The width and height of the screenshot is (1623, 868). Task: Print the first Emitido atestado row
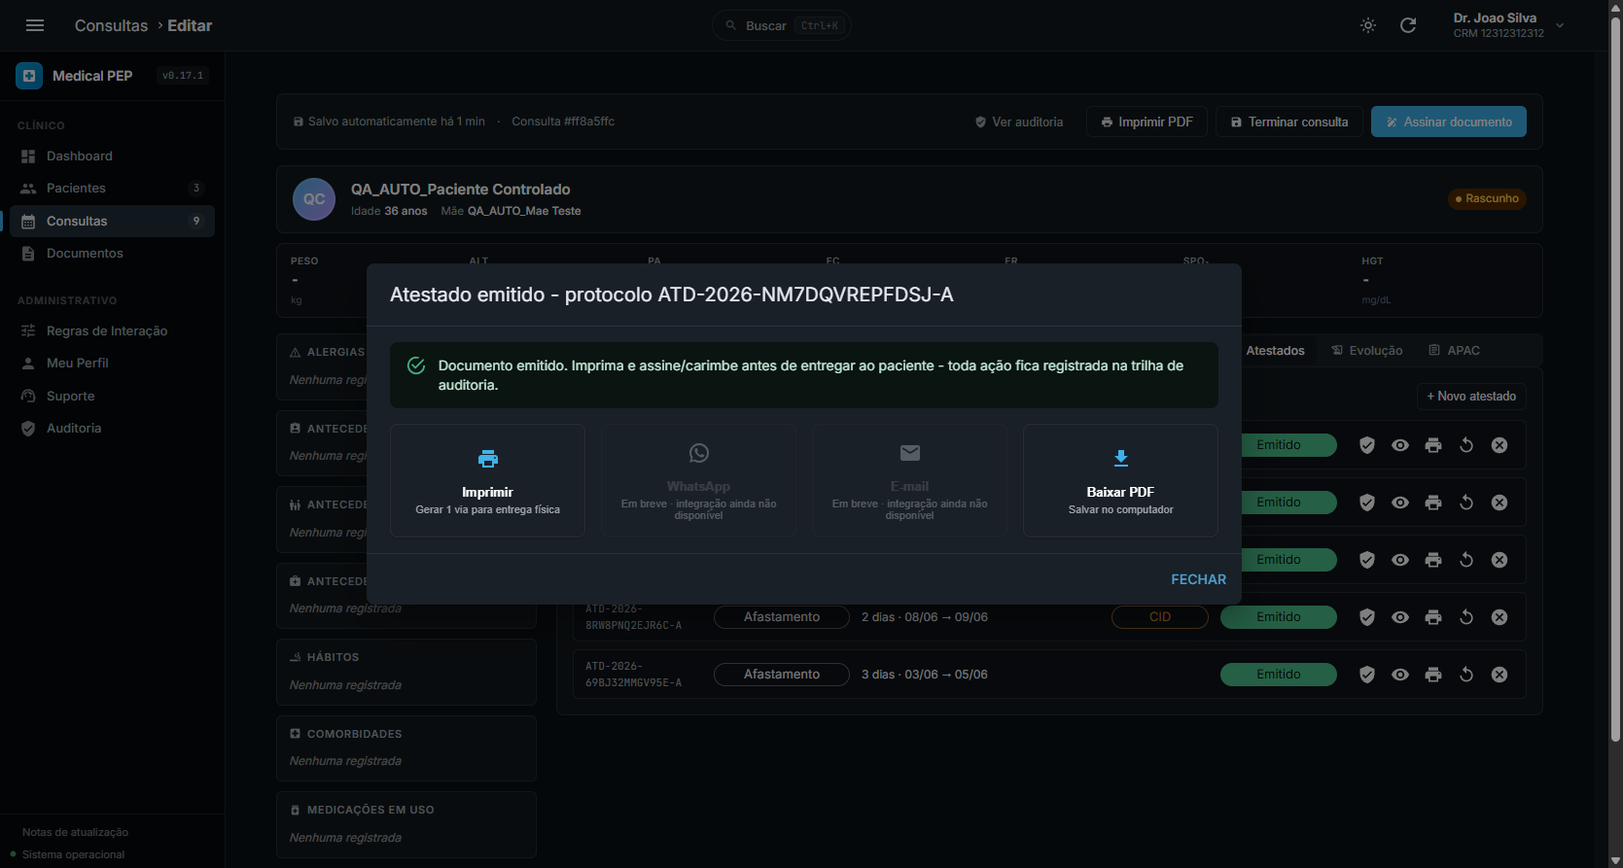pyautogui.click(x=1433, y=445)
